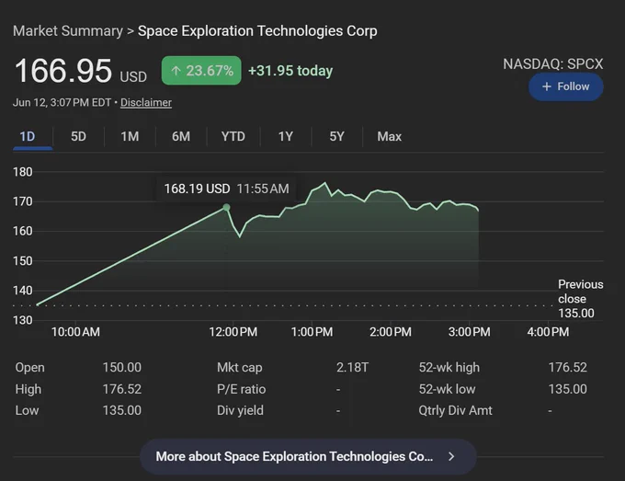Screen dimensions: 625x481
Task: Click the Jun 12, 3:07 PM EDT timestamp
Action: [x=62, y=102]
